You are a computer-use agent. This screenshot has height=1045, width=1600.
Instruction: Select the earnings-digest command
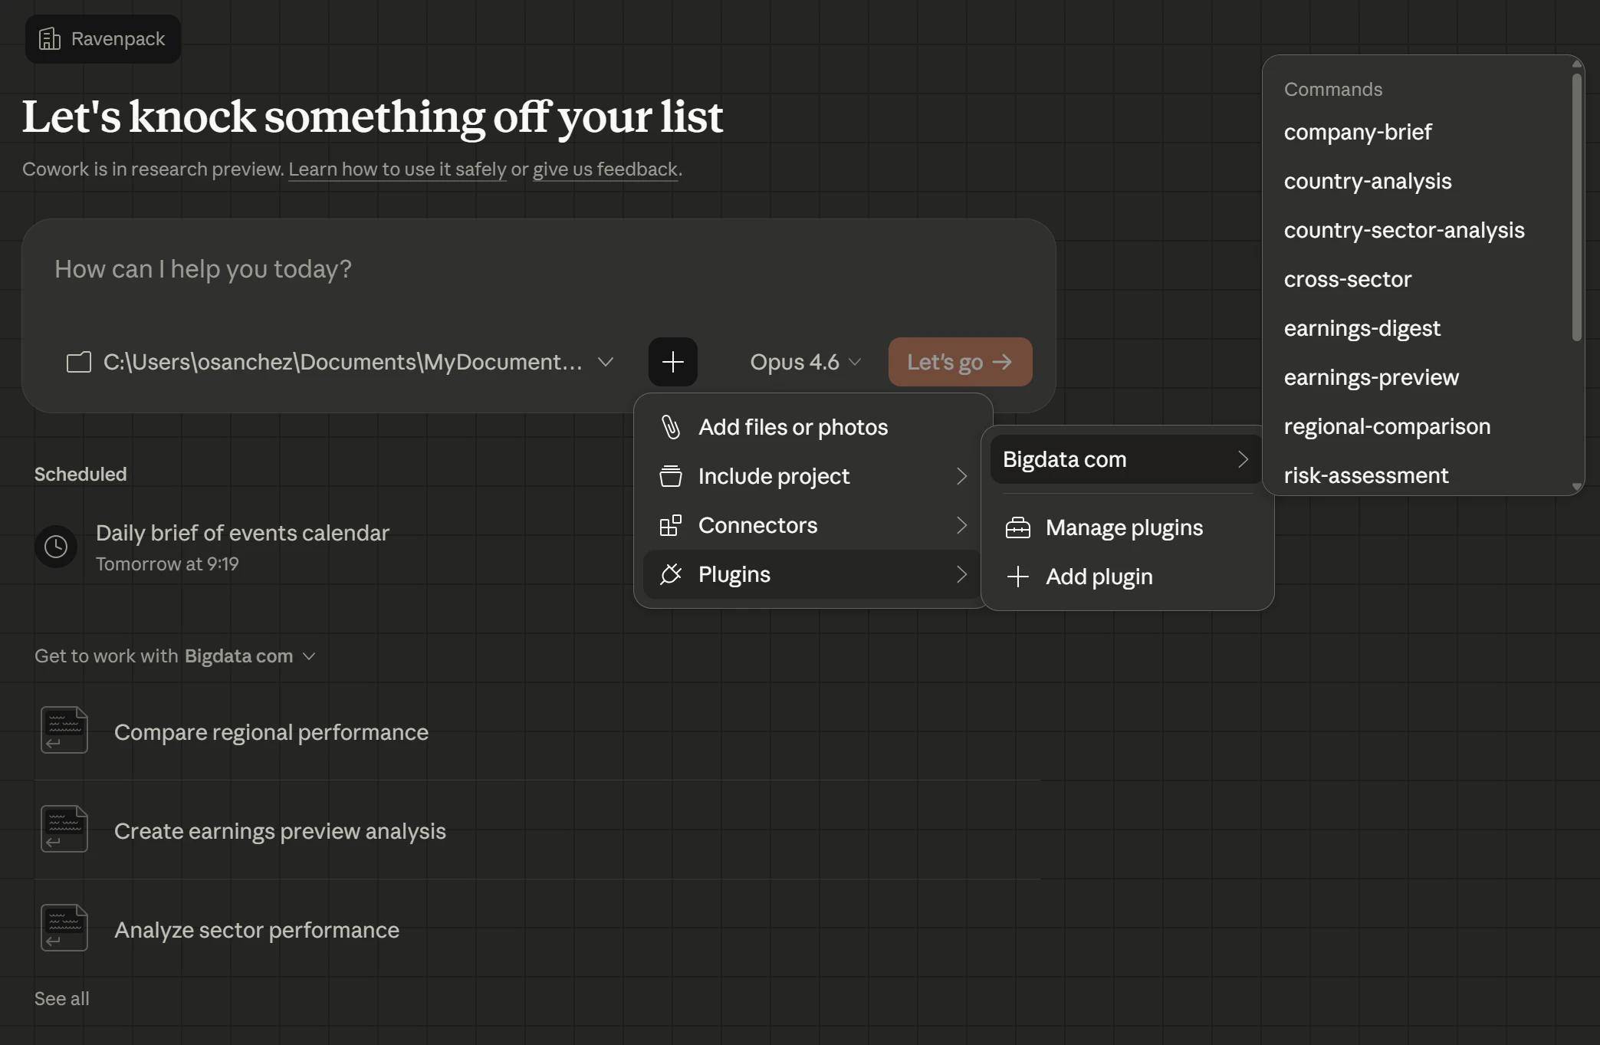point(1362,328)
